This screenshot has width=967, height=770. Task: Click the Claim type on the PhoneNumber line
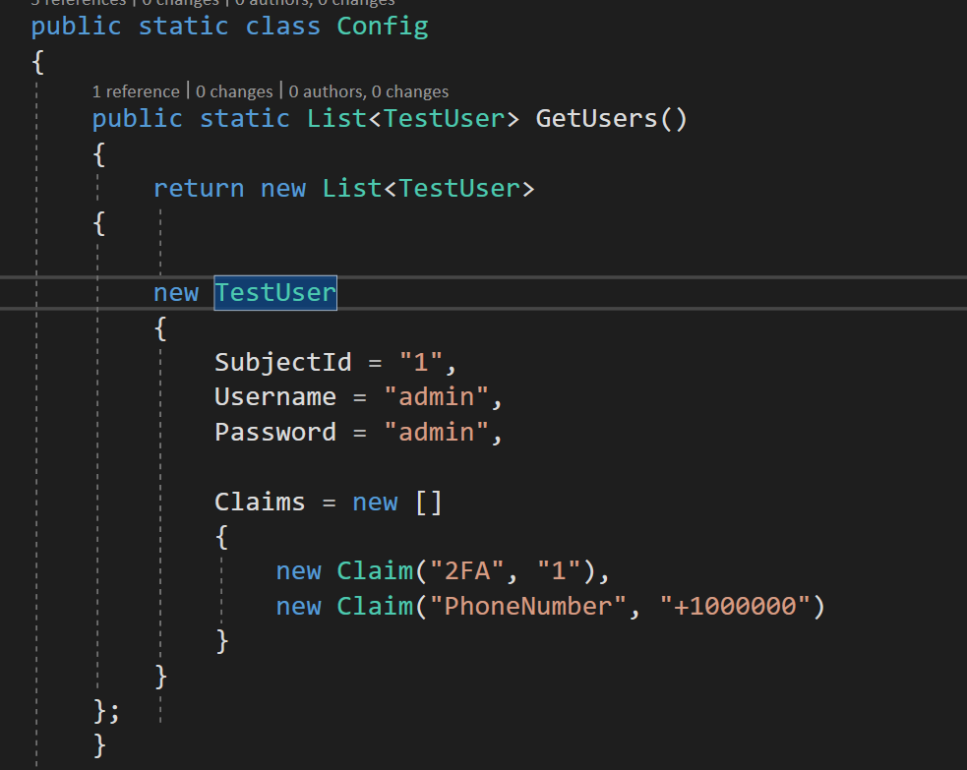click(375, 606)
